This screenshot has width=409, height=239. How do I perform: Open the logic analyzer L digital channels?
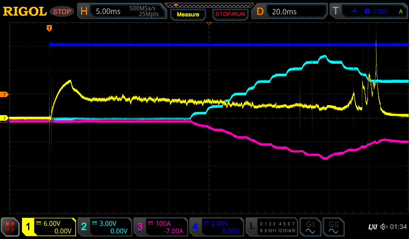(272, 227)
